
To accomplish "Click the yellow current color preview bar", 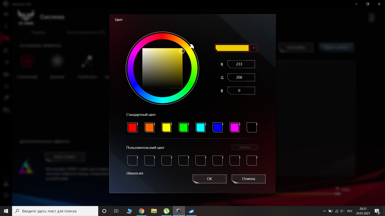I will click(x=232, y=48).
